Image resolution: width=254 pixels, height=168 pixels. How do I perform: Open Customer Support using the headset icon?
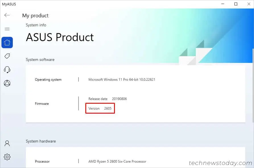point(7,69)
